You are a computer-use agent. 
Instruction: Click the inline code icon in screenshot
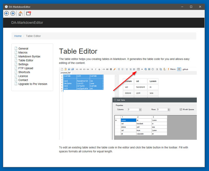point(104,69)
